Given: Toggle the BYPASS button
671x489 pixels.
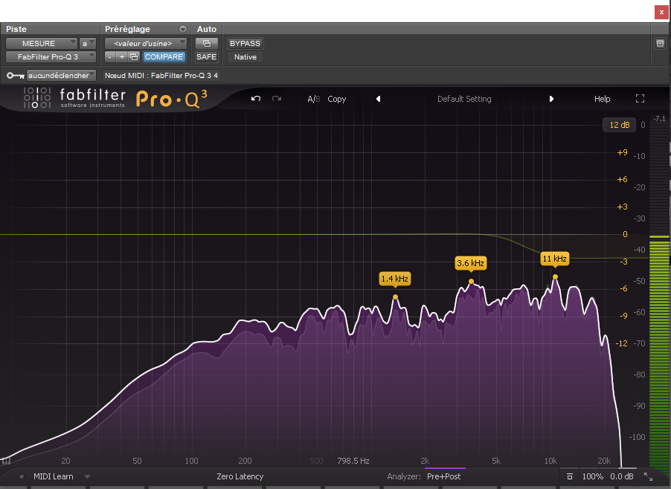Looking at the screenshot, I should [245, 43].
